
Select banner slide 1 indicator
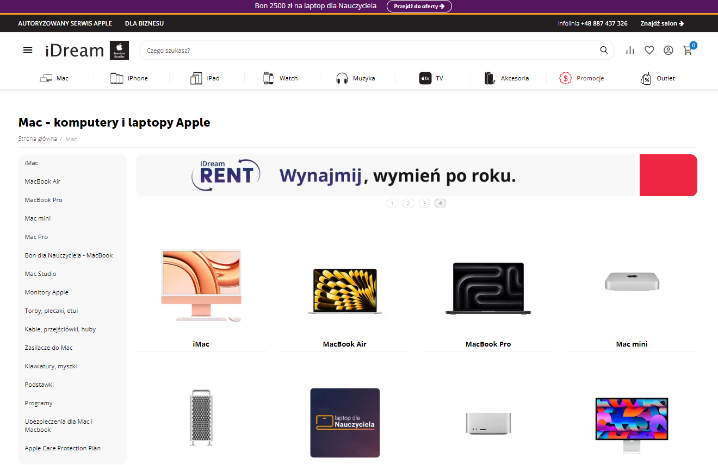tap(392, 203)
